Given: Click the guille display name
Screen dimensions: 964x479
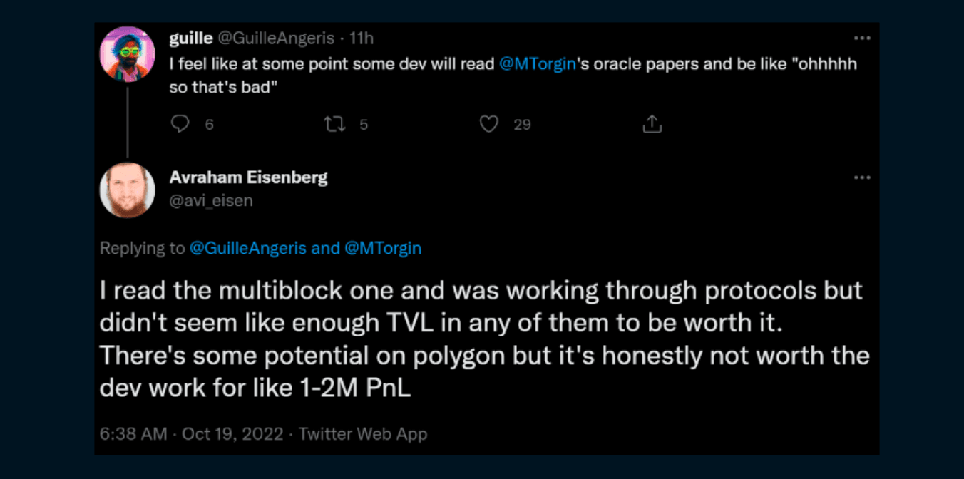Looking at the screenshot, I should pyautogui.click(x=190, y=38).
